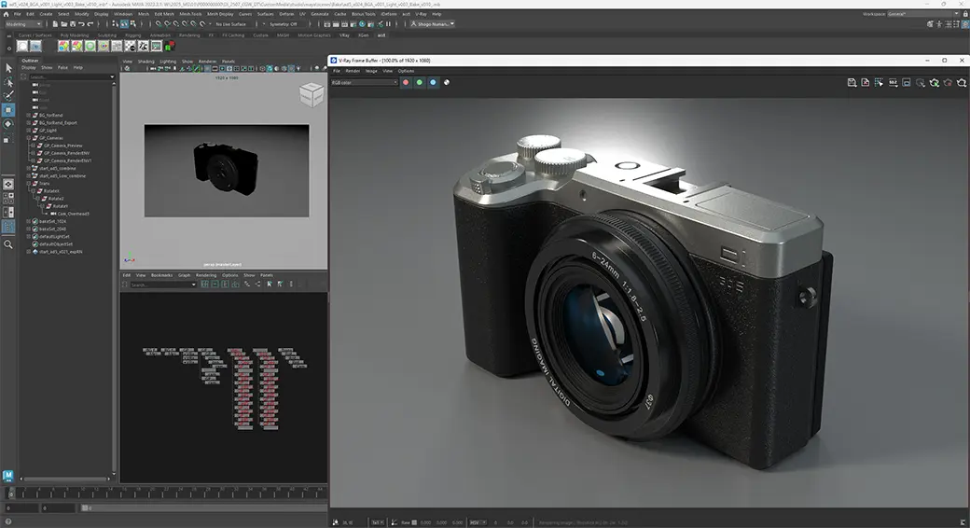This screenshot has height=528, width=970.
Task: Open the Mesh Tools menu
Action: 190,14
